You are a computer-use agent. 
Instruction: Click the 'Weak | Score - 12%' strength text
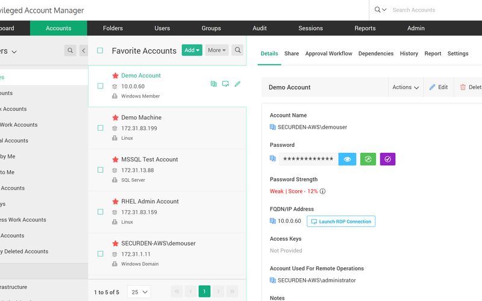point(293,191)
